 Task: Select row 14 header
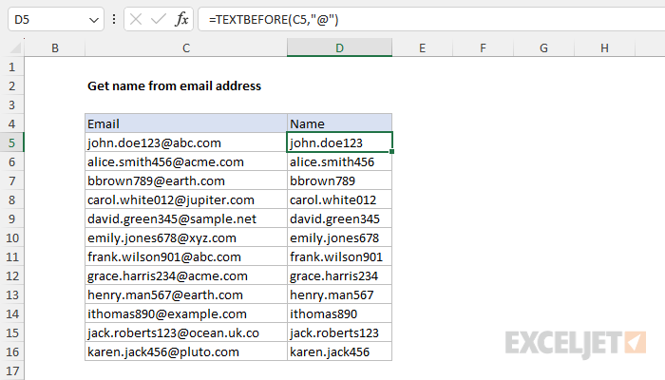[11, 313]
